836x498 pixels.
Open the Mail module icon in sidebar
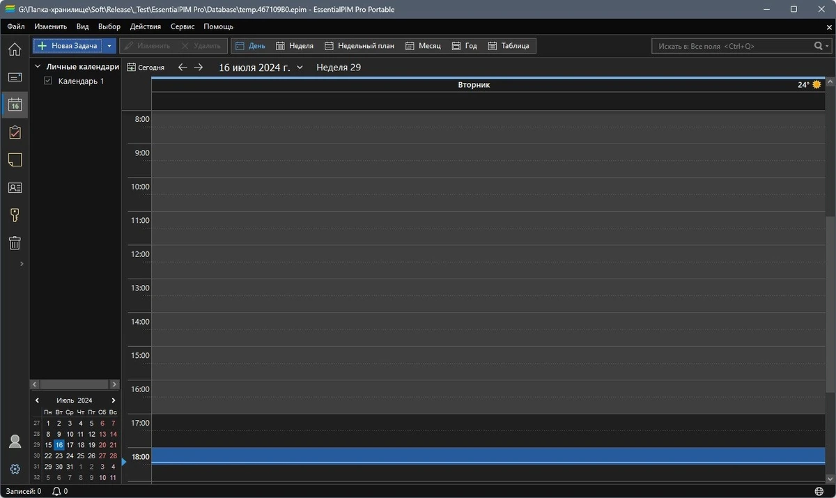(15, 77)
